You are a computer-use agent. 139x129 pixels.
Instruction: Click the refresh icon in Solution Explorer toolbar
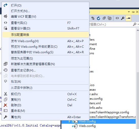click(98, 18)
